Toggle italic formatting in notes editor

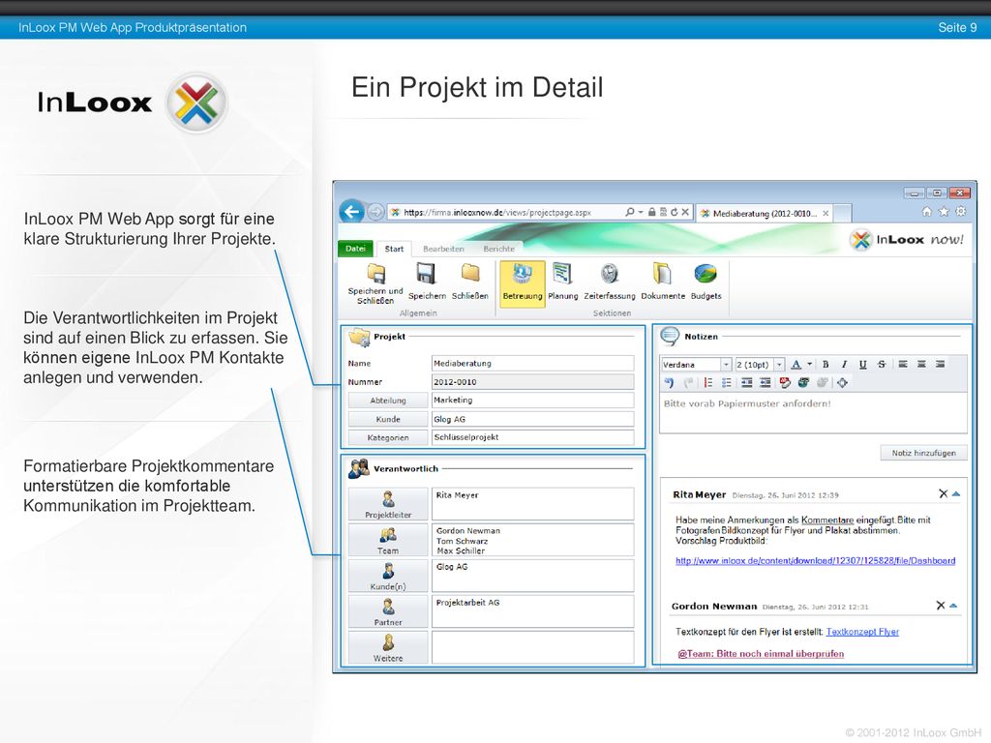click(x=844, y=365)
